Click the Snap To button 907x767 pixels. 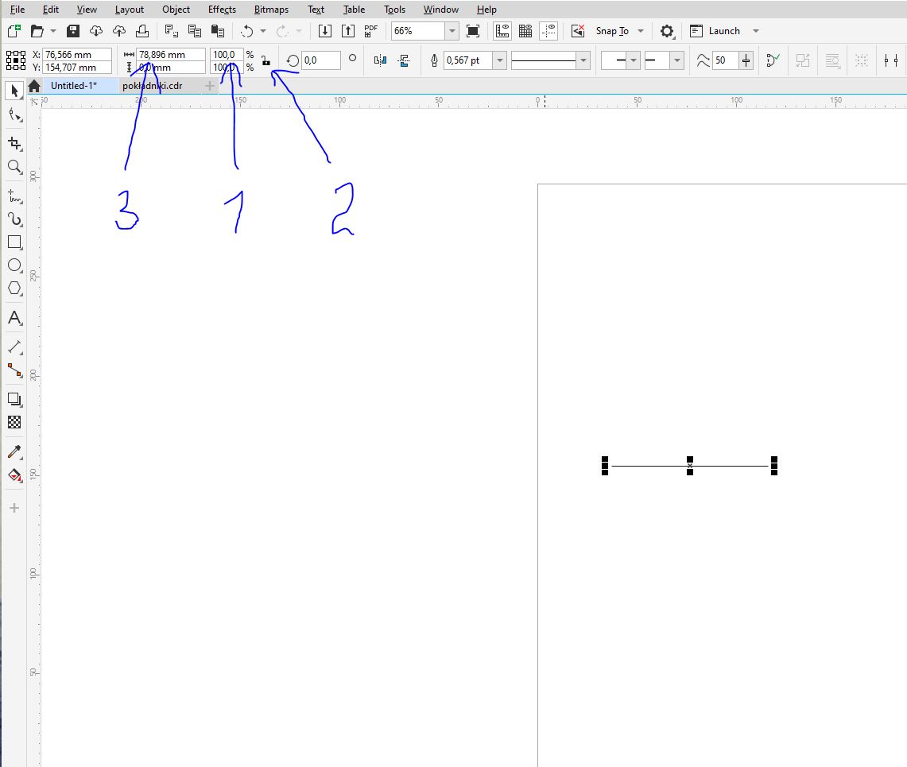point(611,31)
